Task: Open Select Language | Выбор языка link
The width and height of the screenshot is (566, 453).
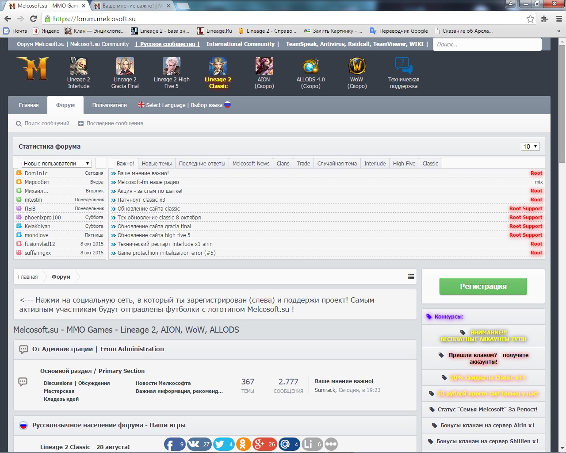Action: click(184, 105)
